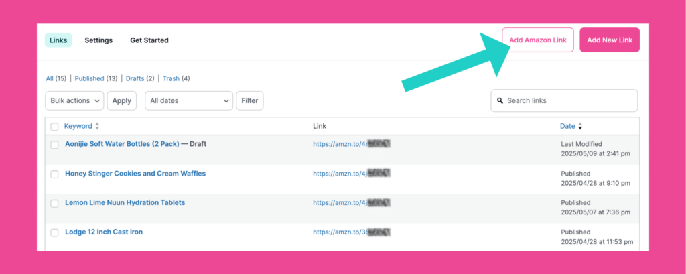Image resolution: width=686 pixels, height=274 pixels.
Task: Click the Apply button
Action: [x=122, y=100]
